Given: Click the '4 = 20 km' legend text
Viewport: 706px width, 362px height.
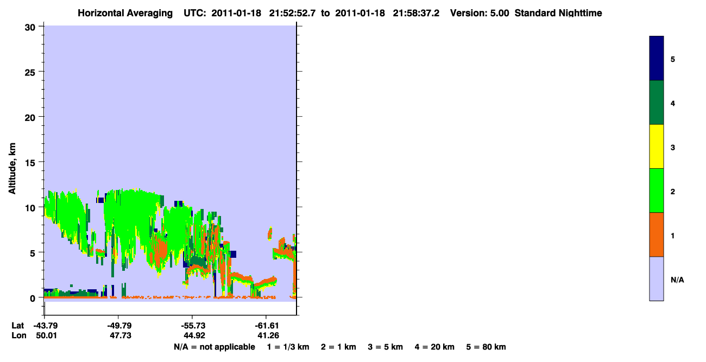Looking at the screenshot, I should (435, 347).
